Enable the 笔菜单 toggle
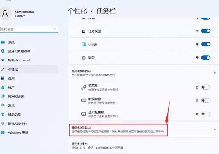This screenshot has height=154, width=219. [206, 87]
